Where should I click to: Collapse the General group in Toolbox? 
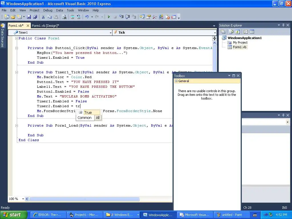click(176, 81)
